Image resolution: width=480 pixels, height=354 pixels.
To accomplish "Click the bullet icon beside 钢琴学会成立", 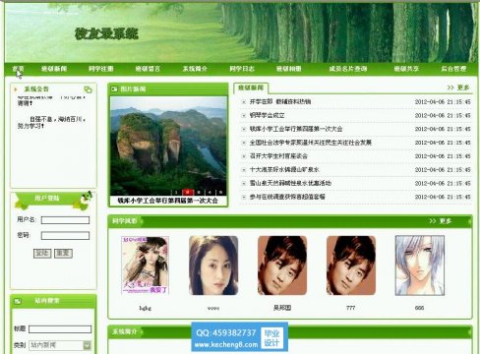I will tap(244, 115).
